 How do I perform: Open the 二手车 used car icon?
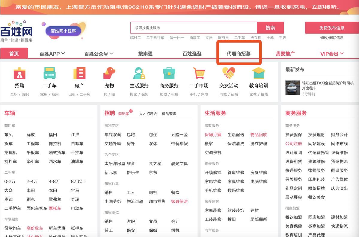pos(49,73)
